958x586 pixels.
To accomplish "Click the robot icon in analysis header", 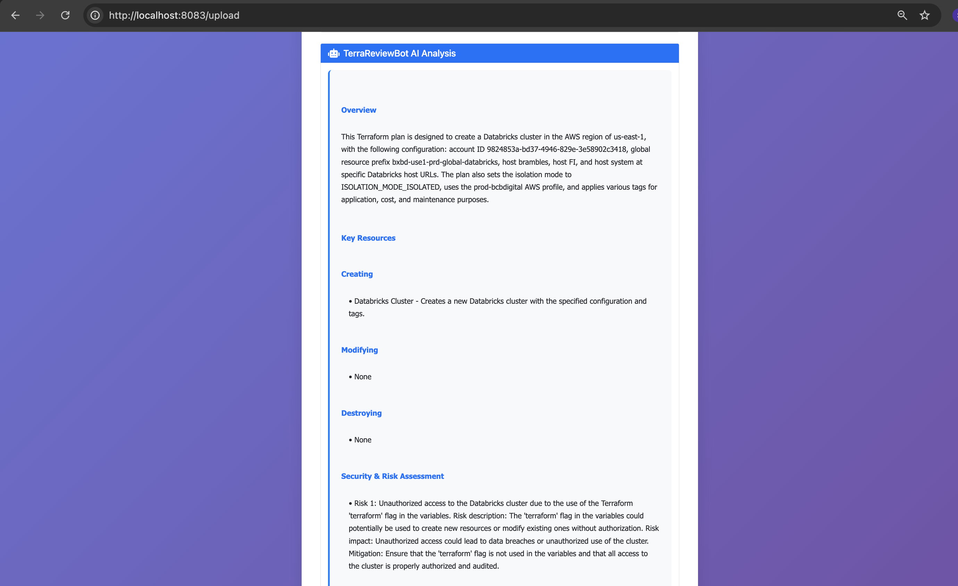I will [x=334, y=53].
